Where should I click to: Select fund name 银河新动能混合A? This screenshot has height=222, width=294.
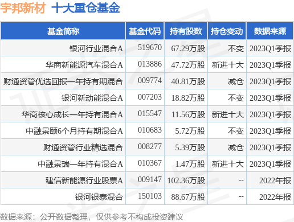92,98
